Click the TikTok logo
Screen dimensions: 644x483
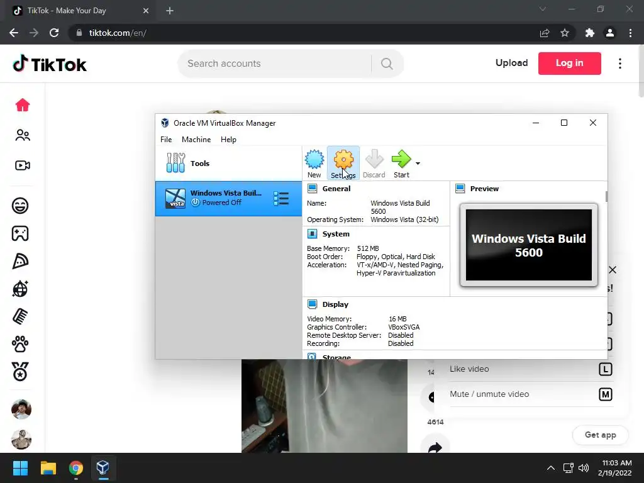point(49,64)
